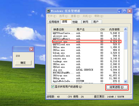Close the 233 message dialog
Image resolution: width=139 pixels, height=106 pixels.
tap(31, 49)
